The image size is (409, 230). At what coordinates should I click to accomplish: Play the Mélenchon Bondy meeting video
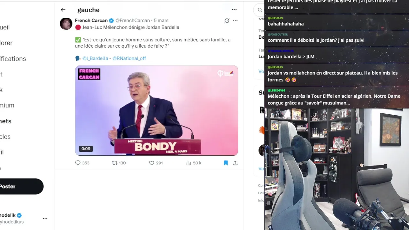[x=157, y=111]
